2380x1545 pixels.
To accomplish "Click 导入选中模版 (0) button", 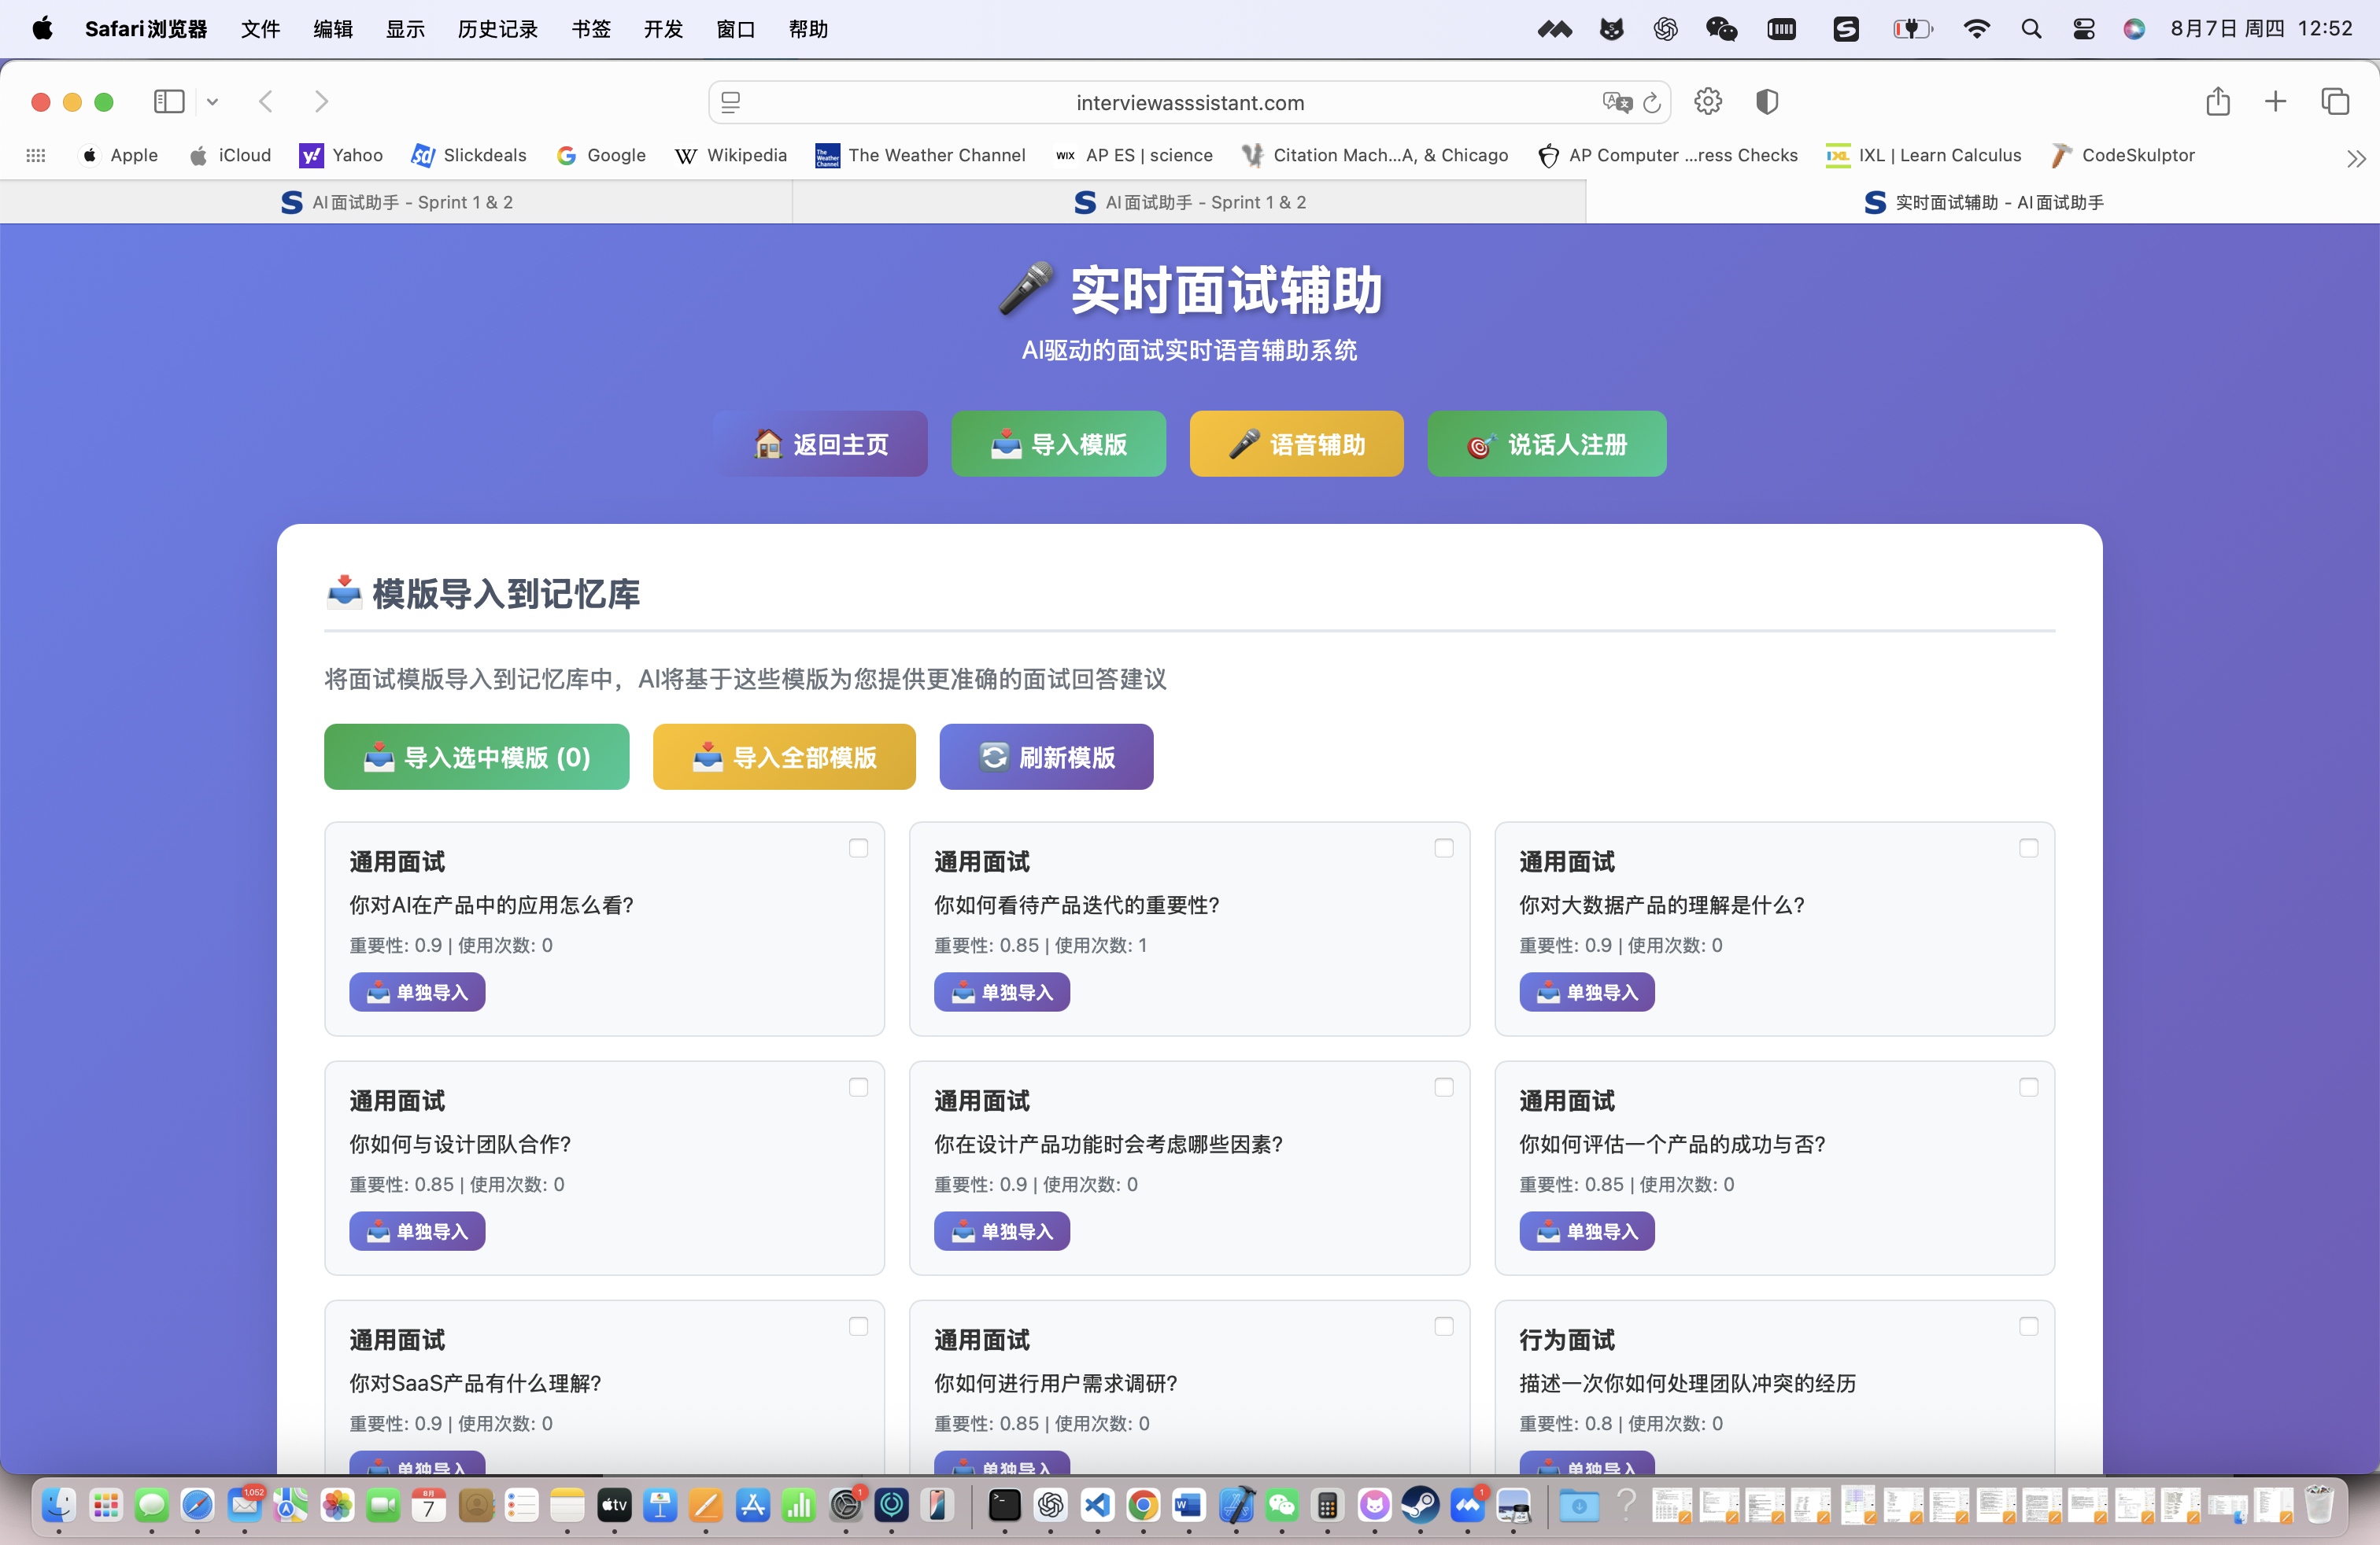I will pos(476,757).
